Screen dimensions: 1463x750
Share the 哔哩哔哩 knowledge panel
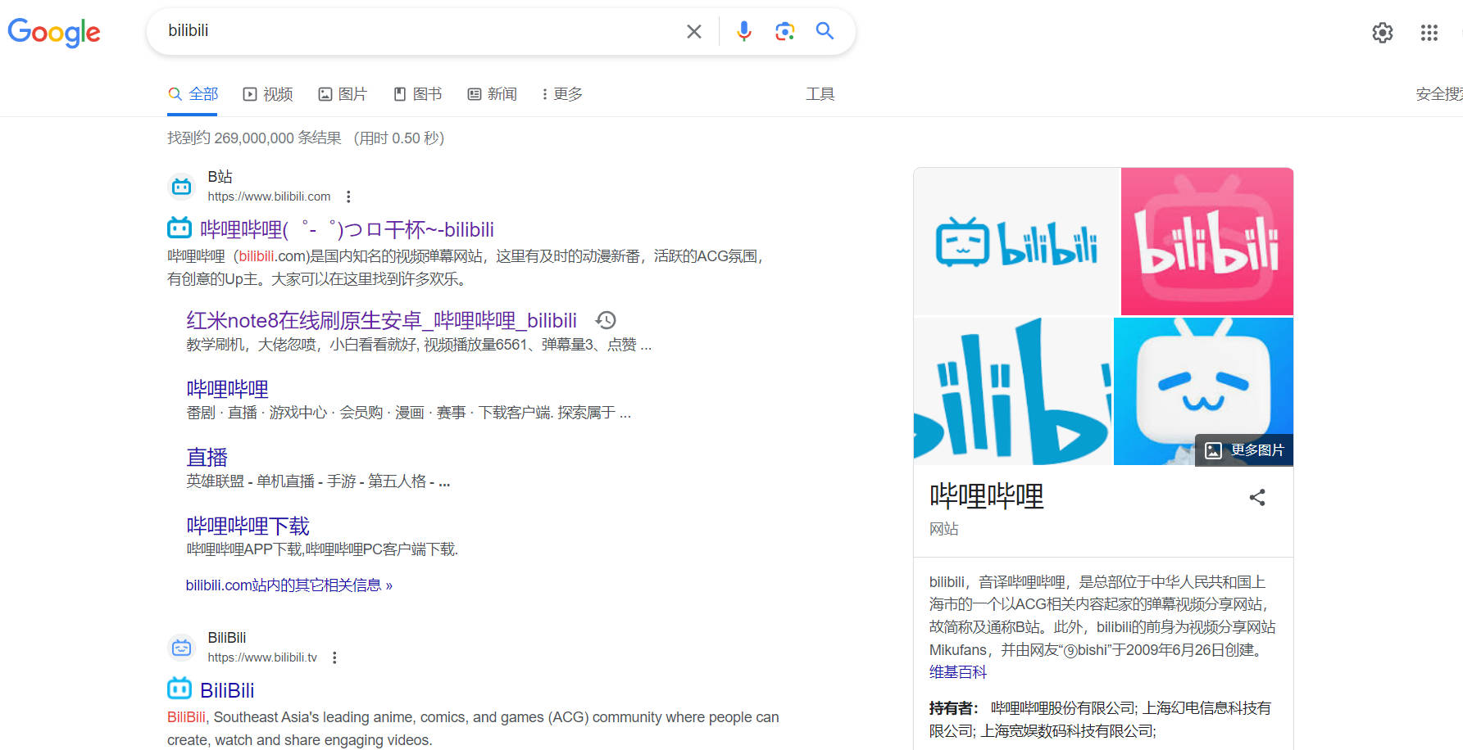click(x=1257, y=497)
